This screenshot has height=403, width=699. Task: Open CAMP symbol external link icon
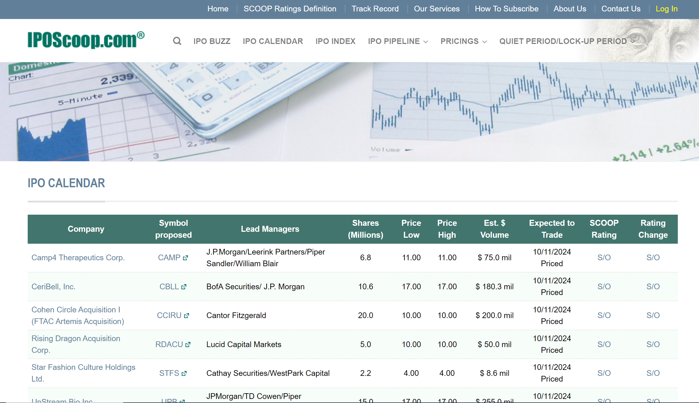pos(185,258)
